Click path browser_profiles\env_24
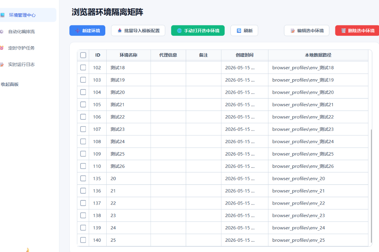Screen dimensions: 379x252 [x=299, y=228]
